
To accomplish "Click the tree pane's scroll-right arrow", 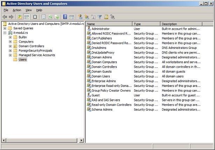I will [x=81, y=140].
